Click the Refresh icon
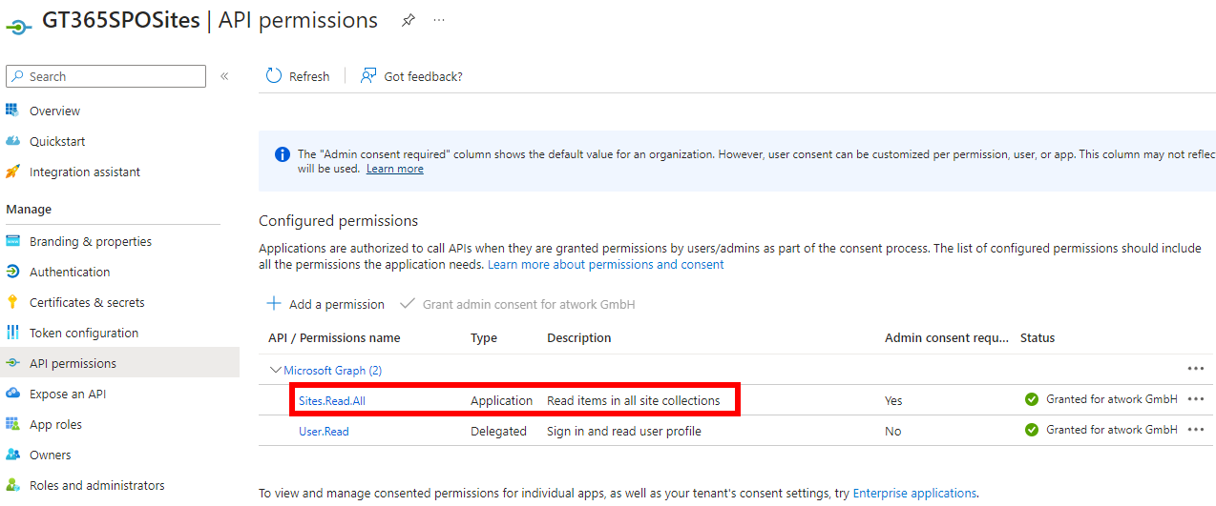 (x=274, y=76)
